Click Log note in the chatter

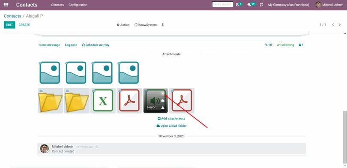point(71,45)
